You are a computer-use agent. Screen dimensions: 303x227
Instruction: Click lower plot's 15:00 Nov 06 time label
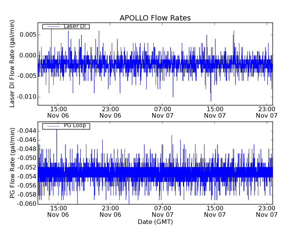coord(58,211)
